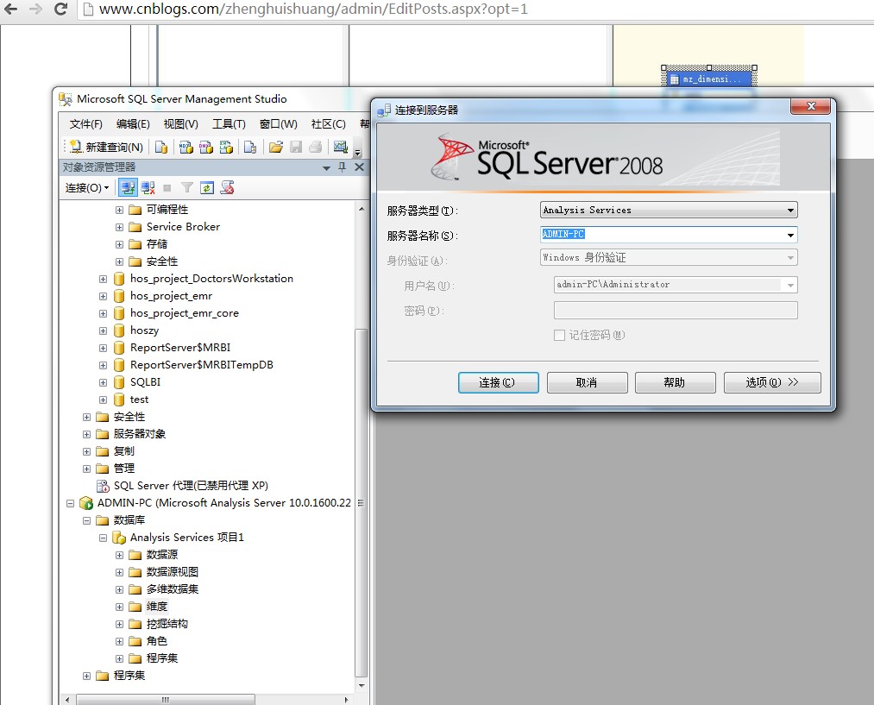
Task: Open the 身份验证 dropdown
Action: point(669,257)
